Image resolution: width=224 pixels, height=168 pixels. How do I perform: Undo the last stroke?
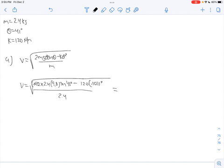[51, 10]
